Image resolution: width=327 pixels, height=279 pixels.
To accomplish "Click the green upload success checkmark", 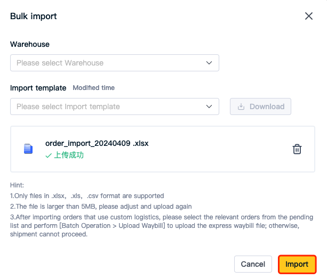I will tap(49, 155).
